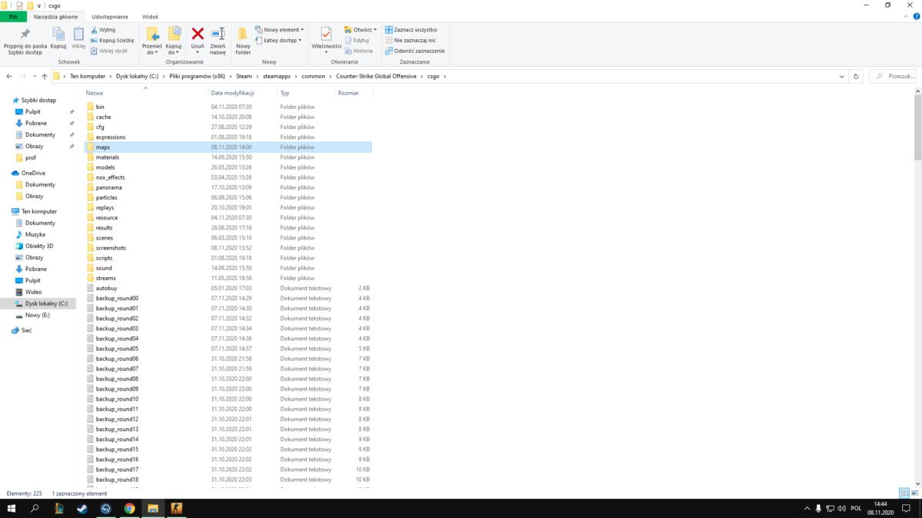Create a folder with Nowy folder icon

pyautogui.click(x=243, y=40)
